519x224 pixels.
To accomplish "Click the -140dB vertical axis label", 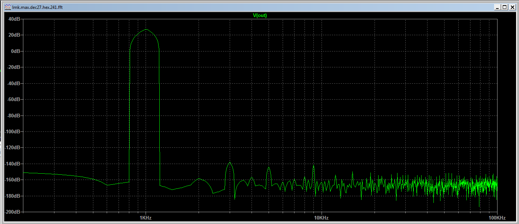I will [x=12, y=164].
